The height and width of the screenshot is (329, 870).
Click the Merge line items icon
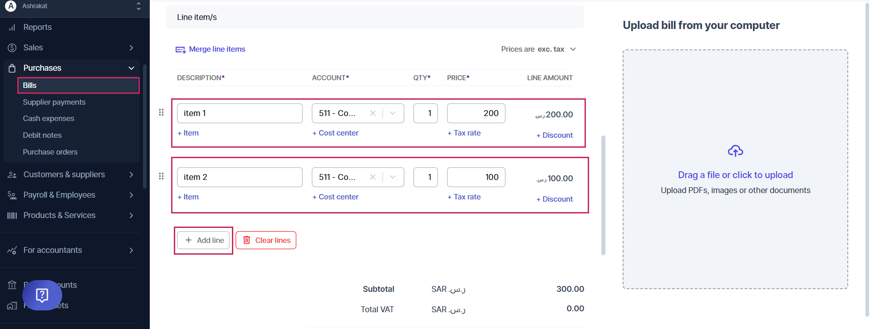(x=181, y=49)
